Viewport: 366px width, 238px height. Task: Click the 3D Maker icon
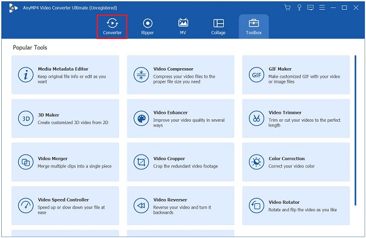[26, 118]
